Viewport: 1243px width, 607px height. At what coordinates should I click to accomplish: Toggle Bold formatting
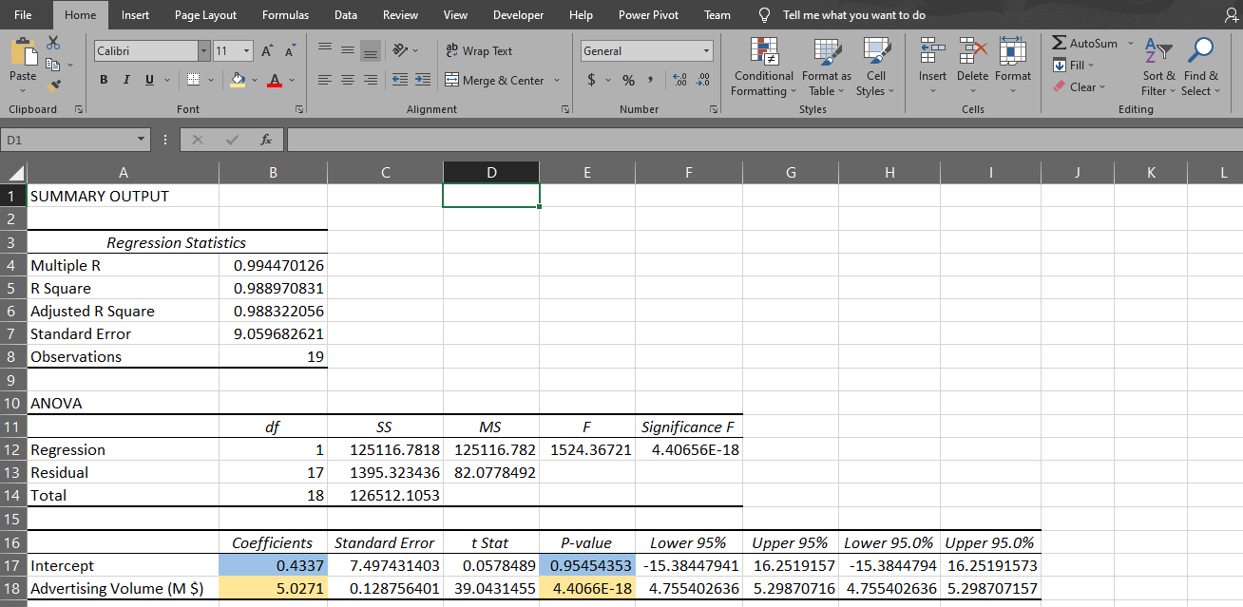click(103, 81)
